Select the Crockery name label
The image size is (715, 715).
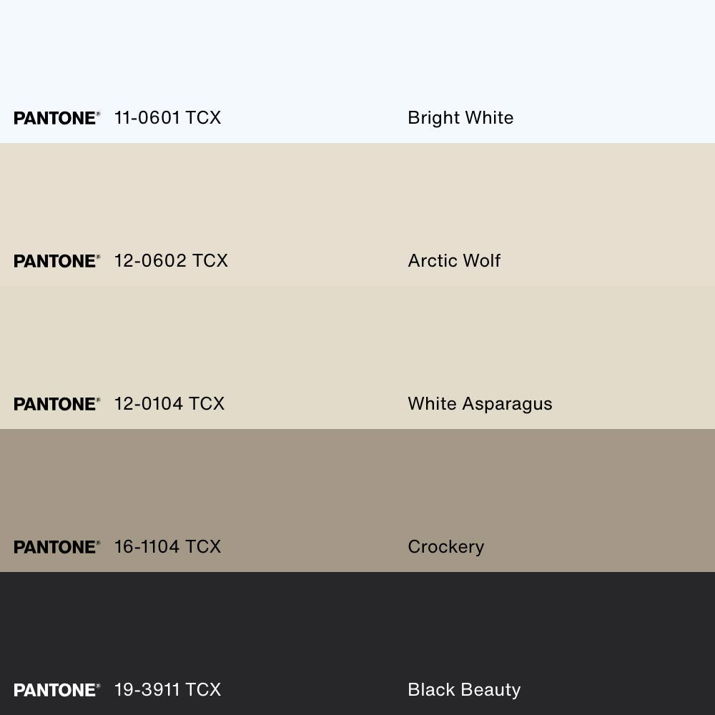click(x=445, y=547)
